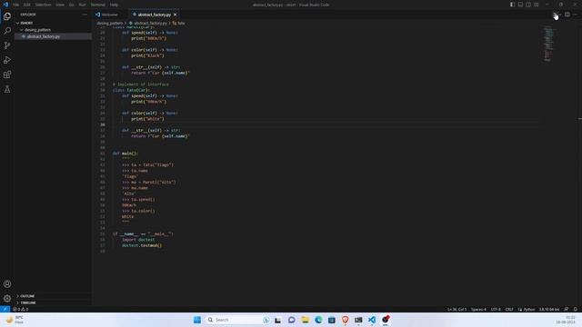Screen dimensions: 582x327
Task: Click the VS Code logo in title bar
Action: tap(5, 5)
